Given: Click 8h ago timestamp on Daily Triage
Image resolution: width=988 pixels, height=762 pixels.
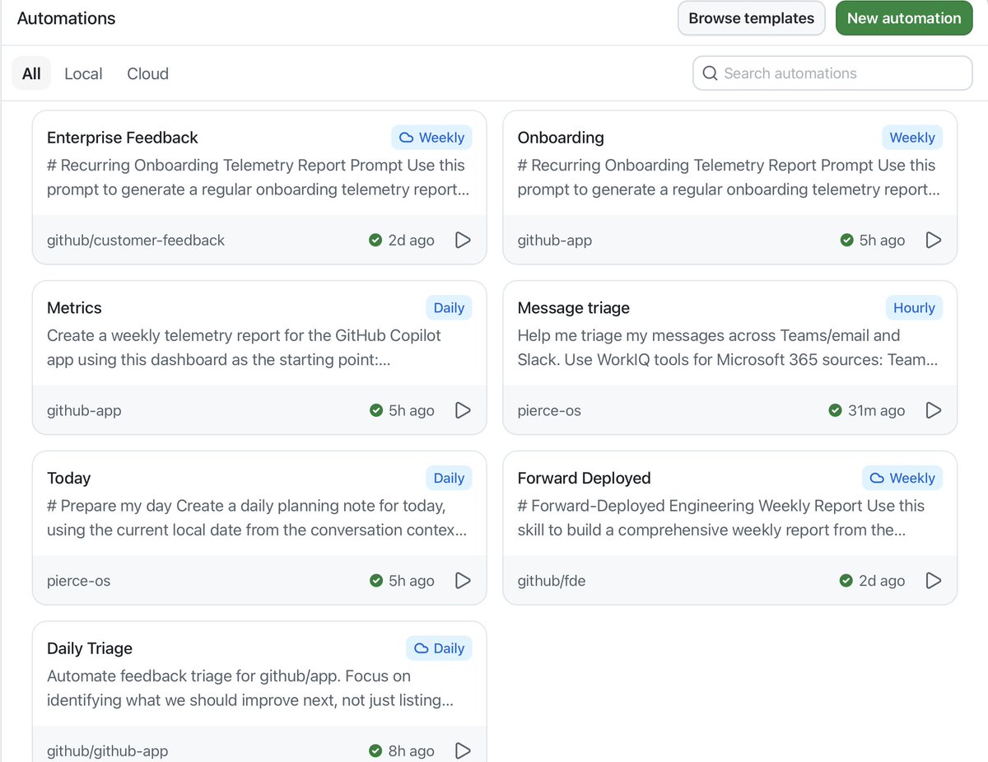Looking at the screenshot, I should [x=412, y=750].
